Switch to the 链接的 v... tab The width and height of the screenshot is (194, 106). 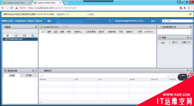(130, 32)
